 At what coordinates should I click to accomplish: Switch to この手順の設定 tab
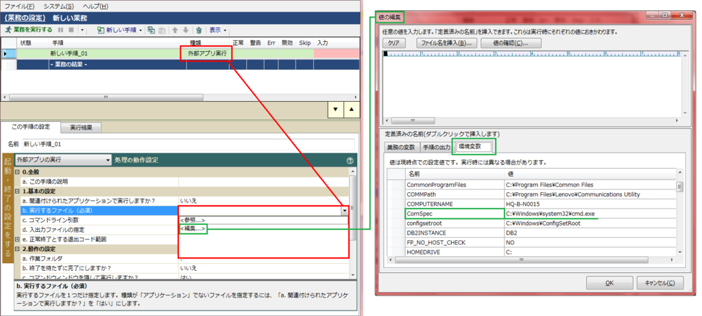click(x=31, y=127)
